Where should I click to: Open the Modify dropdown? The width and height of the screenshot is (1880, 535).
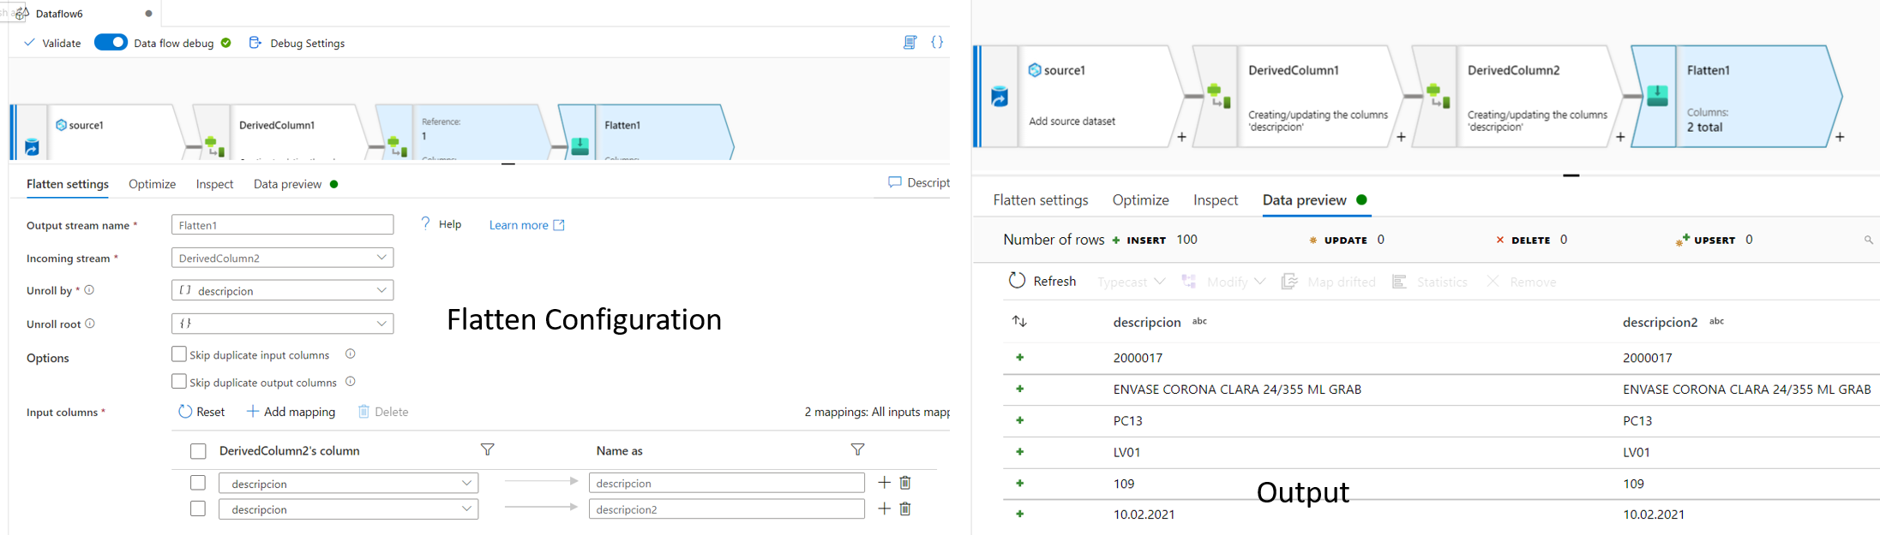pyautogui.click(x=1223, y=282)
